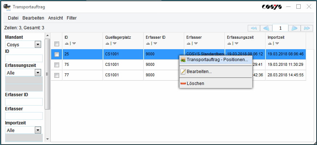
Task: Click importzeit 19.03.2018 11:30:29 cell
Action: click(286, 65)
